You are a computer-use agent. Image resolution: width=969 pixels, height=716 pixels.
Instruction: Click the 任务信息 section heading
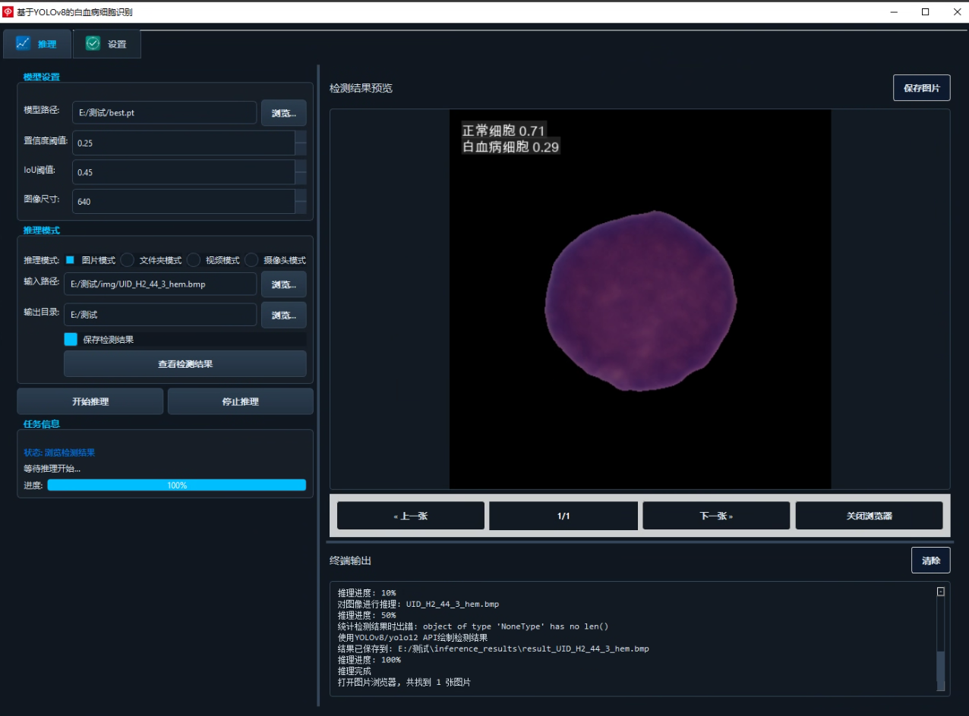[42, 424]
